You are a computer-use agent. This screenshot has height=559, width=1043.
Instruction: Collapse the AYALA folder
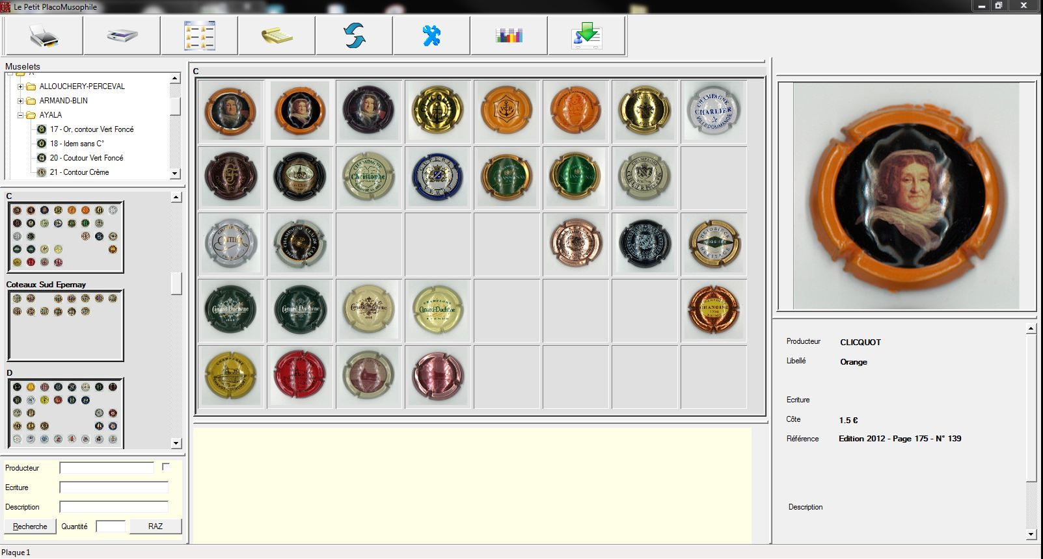click(20, 115)
